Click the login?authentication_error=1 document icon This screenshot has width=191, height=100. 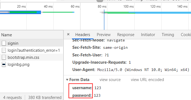pos(4,50)
